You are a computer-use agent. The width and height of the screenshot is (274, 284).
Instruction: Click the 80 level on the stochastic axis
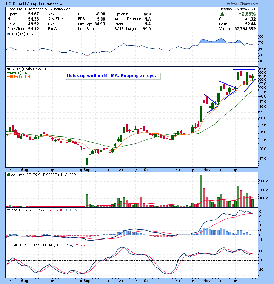coord(261,251)
